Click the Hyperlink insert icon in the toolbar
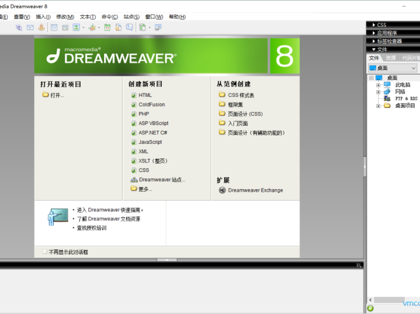The height and width of the screenshot is (314, 420). point(19,27)
